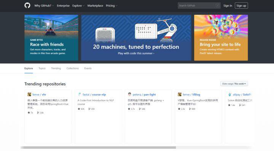This screenshot has width=274, height=151.
Task: Open the Collections tab
Action: pyautogui.click(x=73, y=68)
